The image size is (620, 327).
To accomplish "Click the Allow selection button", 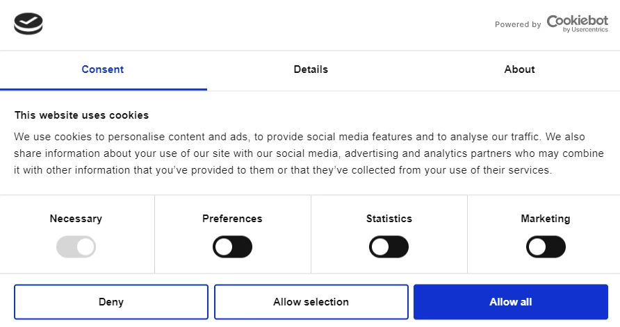I will click(311, 302).
